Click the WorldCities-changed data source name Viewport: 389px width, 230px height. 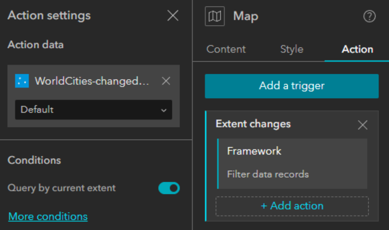pos(92,81)
